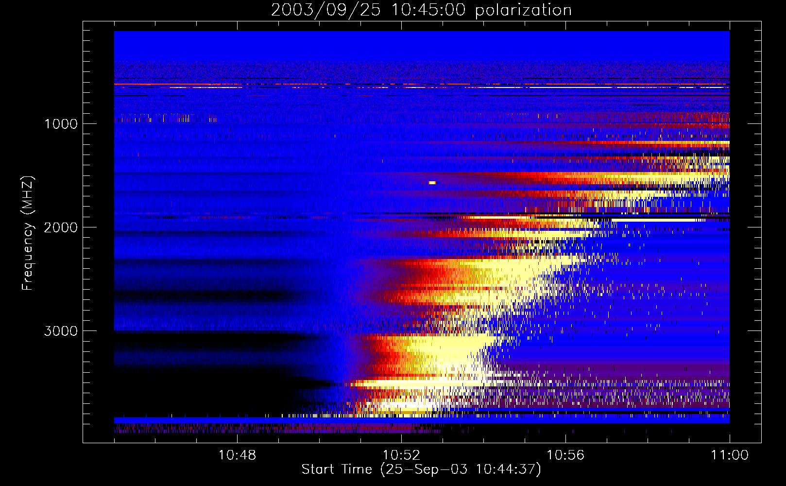
Task: Click the "Frequency (MHZ)" axis label
Action: tap(28, 233)
